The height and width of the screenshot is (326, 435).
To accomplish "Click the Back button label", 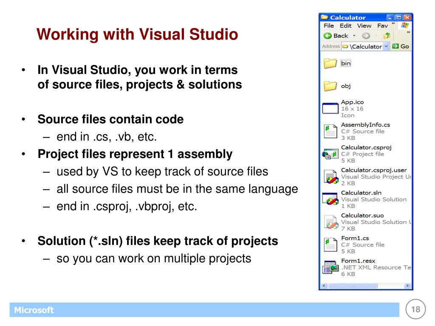I will point(341,36).
